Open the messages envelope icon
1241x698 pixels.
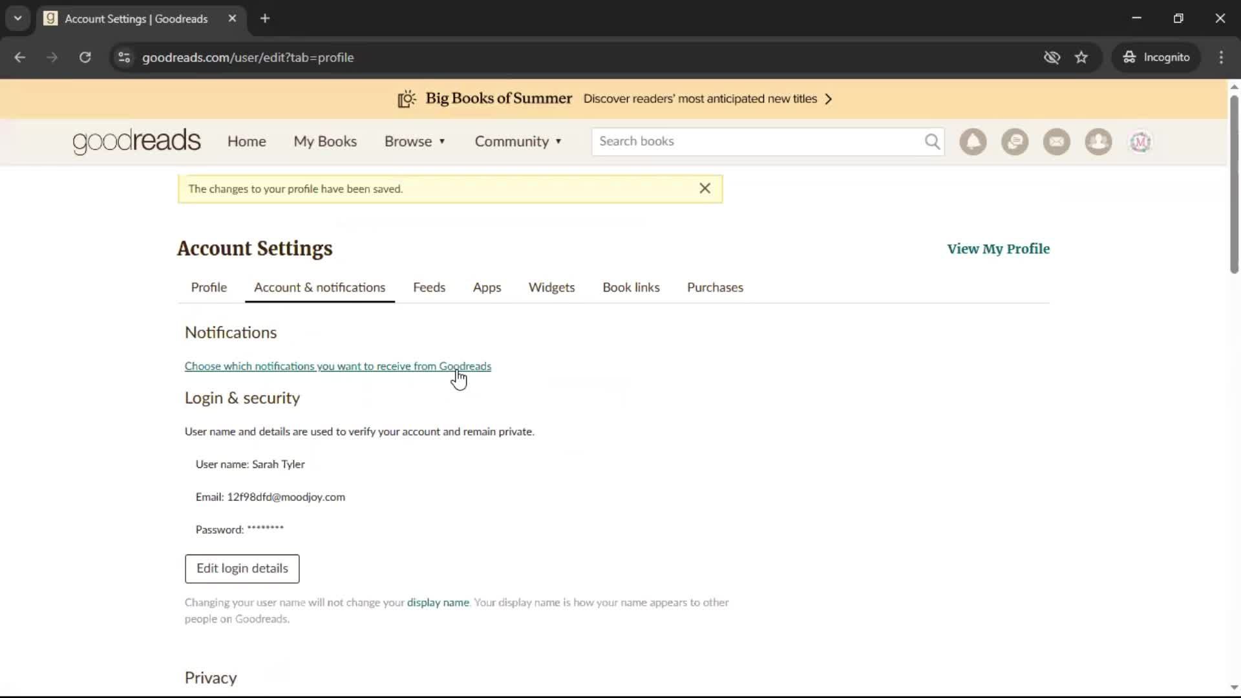(1057, 142)
